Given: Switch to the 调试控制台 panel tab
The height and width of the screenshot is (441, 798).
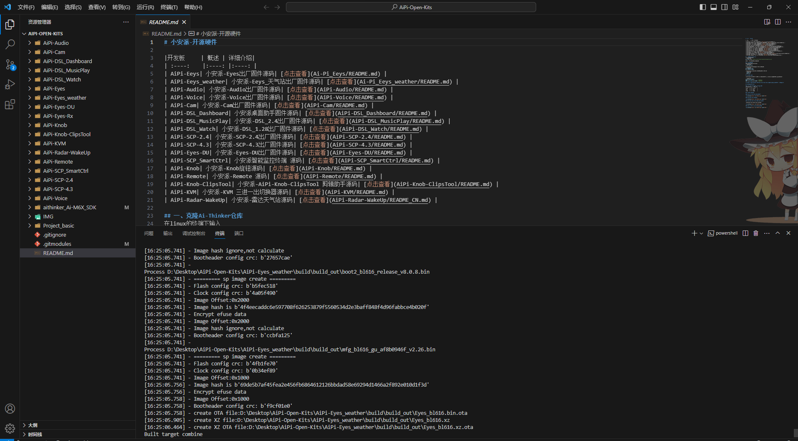Looking at the screenshot, I should click(194, 233).
